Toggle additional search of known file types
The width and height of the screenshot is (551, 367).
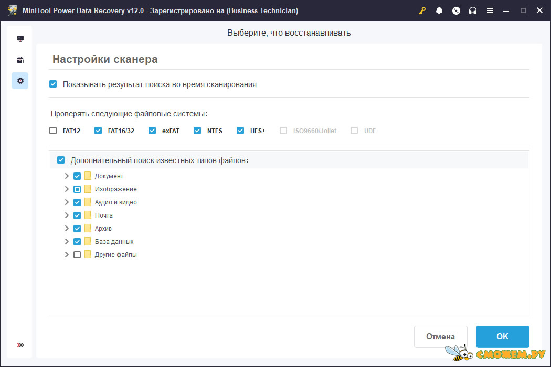coord(61,160)
